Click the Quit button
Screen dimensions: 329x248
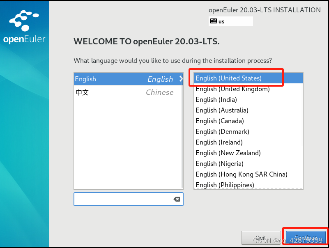pos(261,238)
